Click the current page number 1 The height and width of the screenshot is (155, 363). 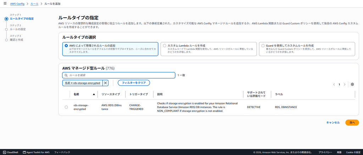(339, 84)
